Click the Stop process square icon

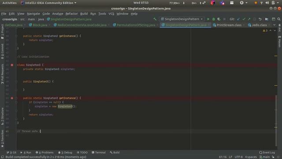(x=224, y=19)
